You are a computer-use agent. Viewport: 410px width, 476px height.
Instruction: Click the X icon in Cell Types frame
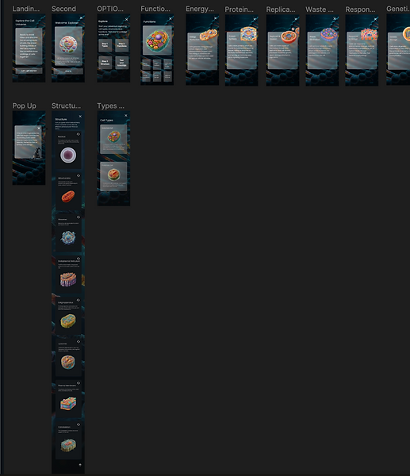coord(126,115)
